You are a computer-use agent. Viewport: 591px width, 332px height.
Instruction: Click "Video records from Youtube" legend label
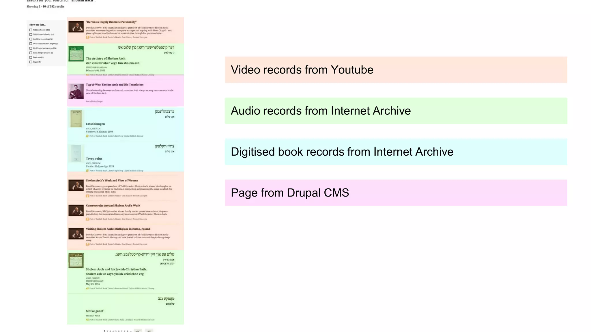pyautogui.click(x=302, y=70)
